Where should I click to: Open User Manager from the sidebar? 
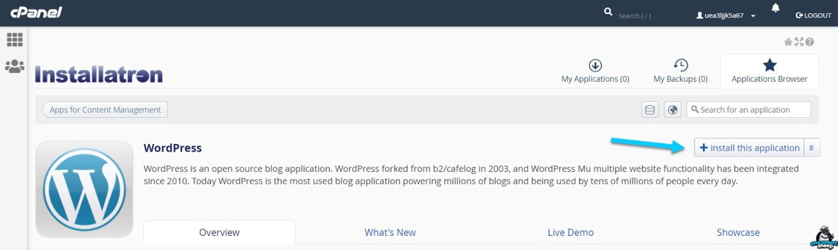click(14, 67)
